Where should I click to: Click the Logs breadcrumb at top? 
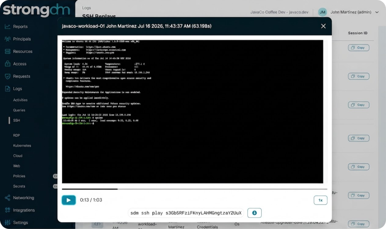click(x=86, y=8)
